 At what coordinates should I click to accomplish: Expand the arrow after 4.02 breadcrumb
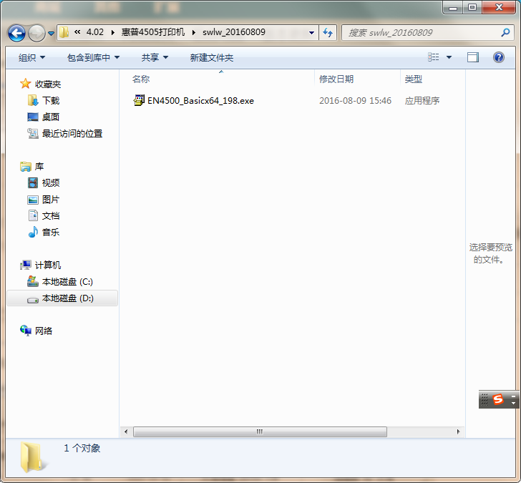click(x=113, y=32)
